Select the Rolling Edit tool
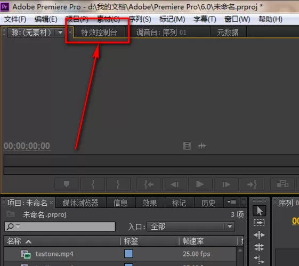This screenshot has height=266, width=299. (259, 247)
